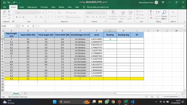Click the AutoSum sigma icon
187x105 pixels.
[151, 11]
